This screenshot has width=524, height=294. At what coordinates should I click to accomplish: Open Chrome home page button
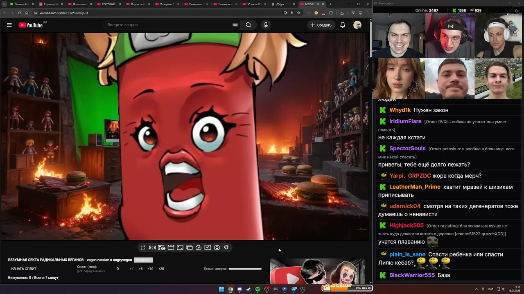[x=27, y=13]
